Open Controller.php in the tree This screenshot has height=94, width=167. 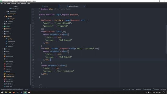[x=15, y=9]
